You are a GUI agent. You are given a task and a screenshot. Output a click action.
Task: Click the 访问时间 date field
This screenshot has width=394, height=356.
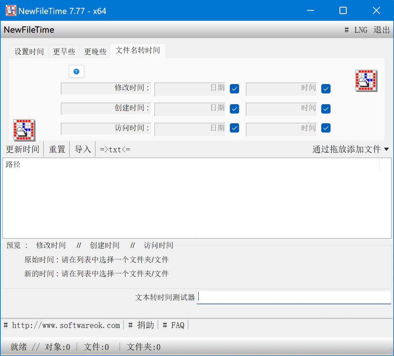[x=190, y=129]
